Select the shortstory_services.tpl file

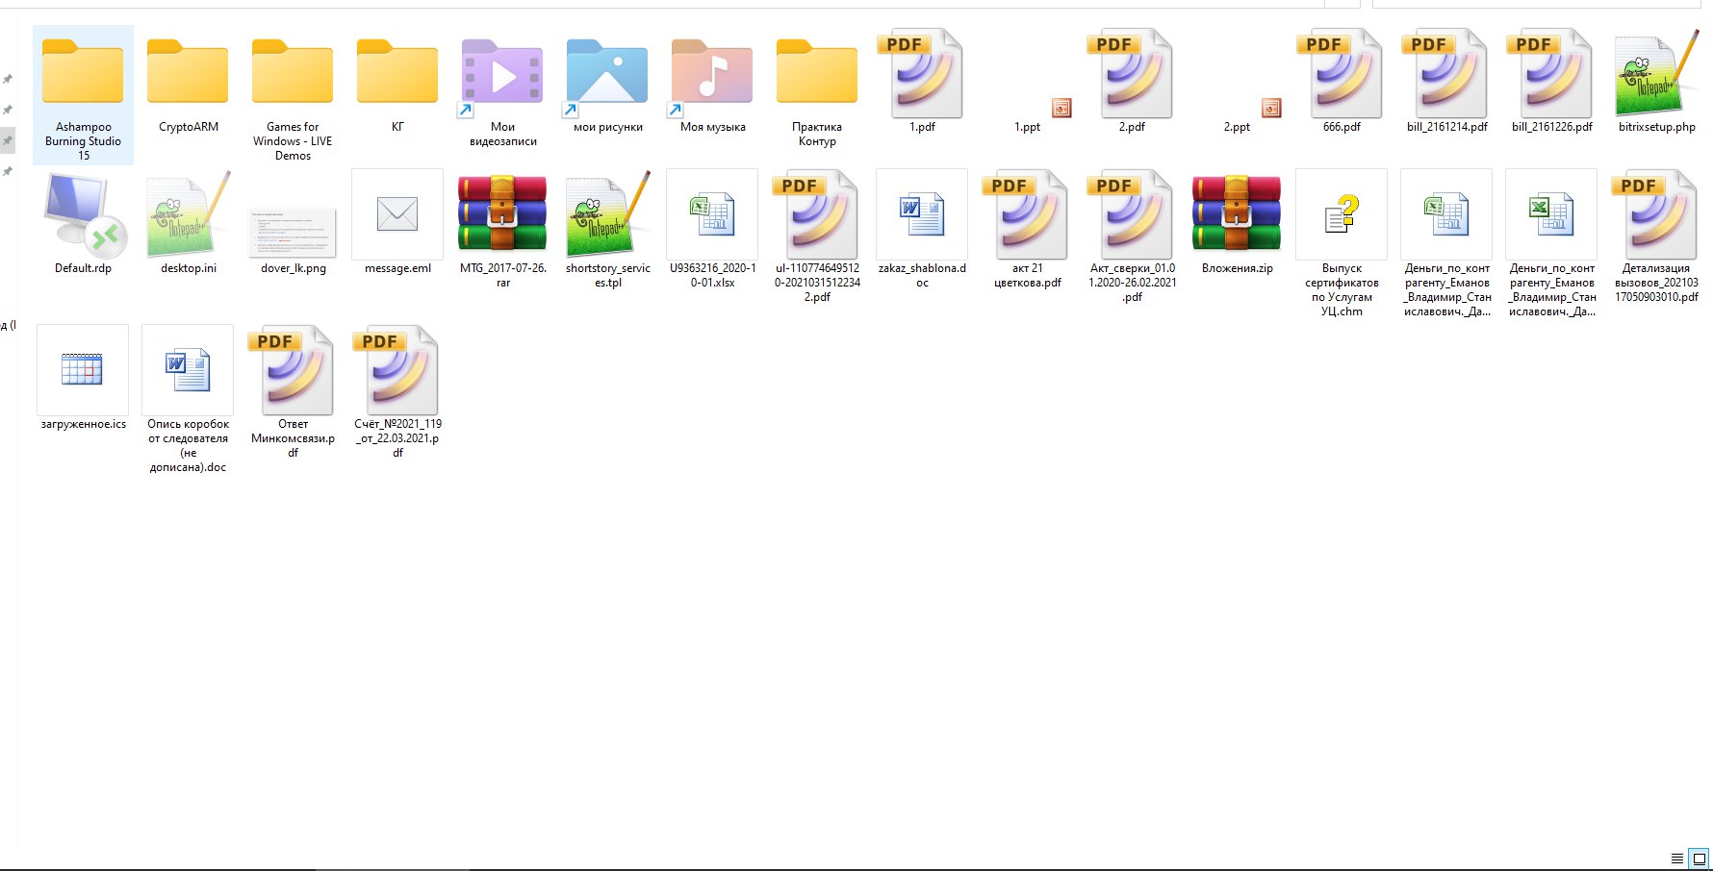click(x=607, y=231)
